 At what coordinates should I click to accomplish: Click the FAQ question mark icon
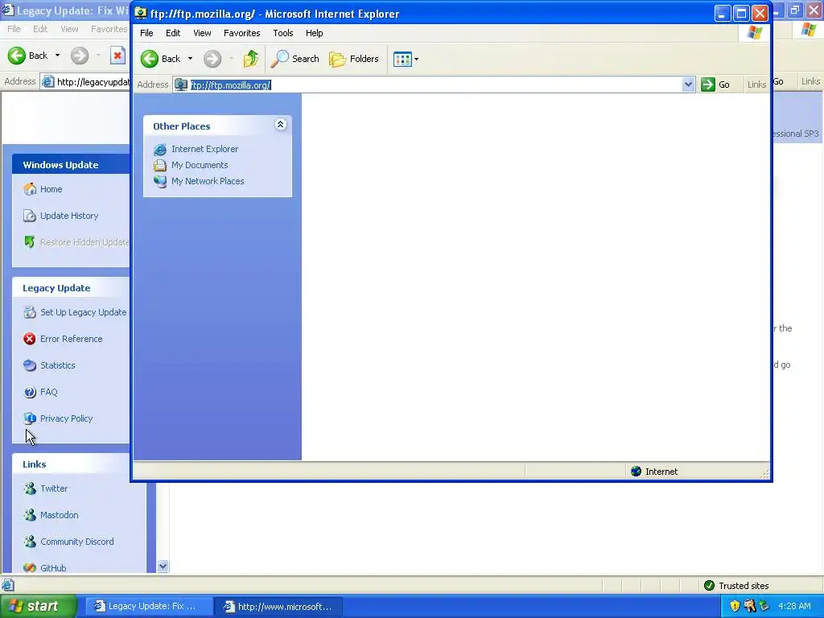point(30,392)
